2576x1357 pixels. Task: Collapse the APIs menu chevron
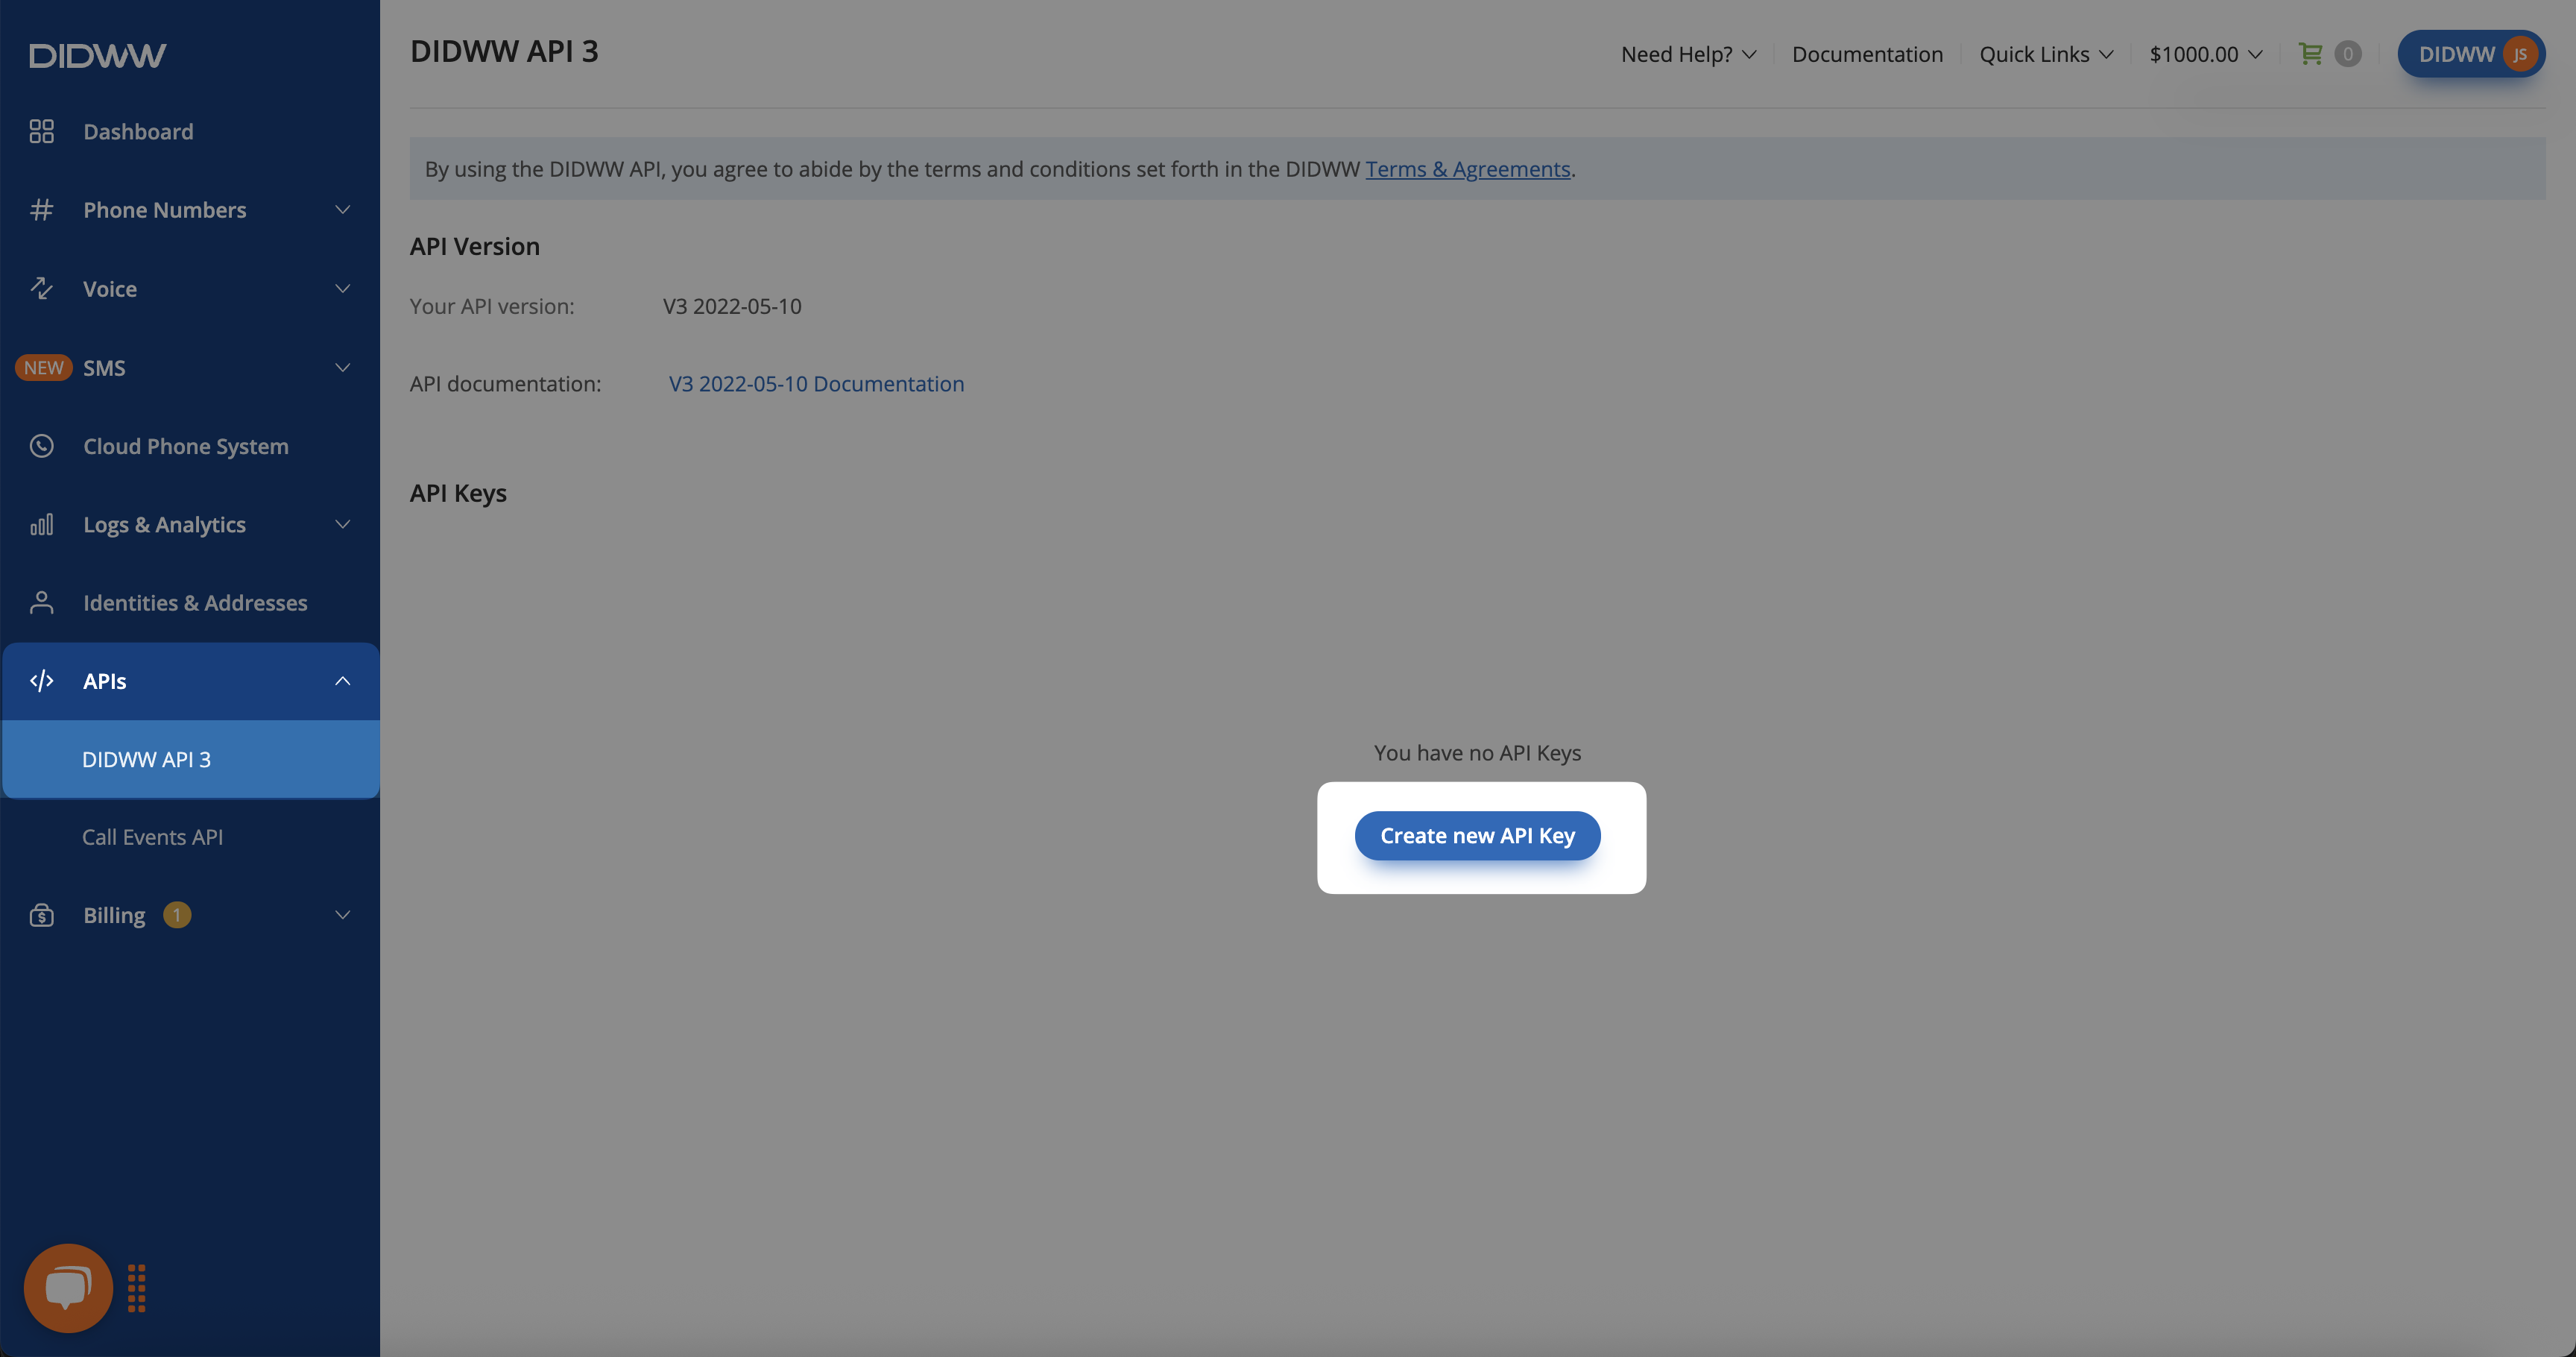click(x=342, y=681)
